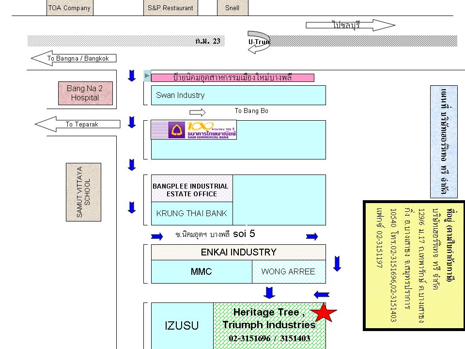Select Bangplee Industrial Estate Office
Screen dimensions: 465x349
tap(192, 189)
